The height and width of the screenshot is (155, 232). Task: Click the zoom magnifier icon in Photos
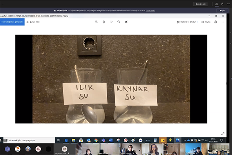pyautogui.click(x=96, y=22)
